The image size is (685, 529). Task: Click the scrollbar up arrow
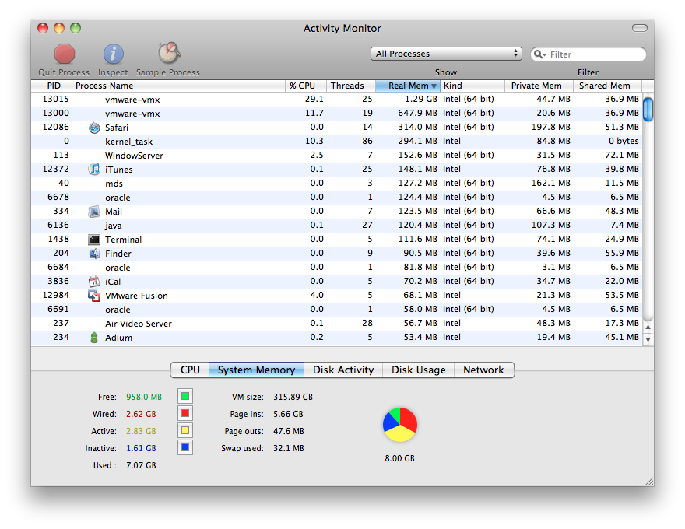[x=648, y=327]
